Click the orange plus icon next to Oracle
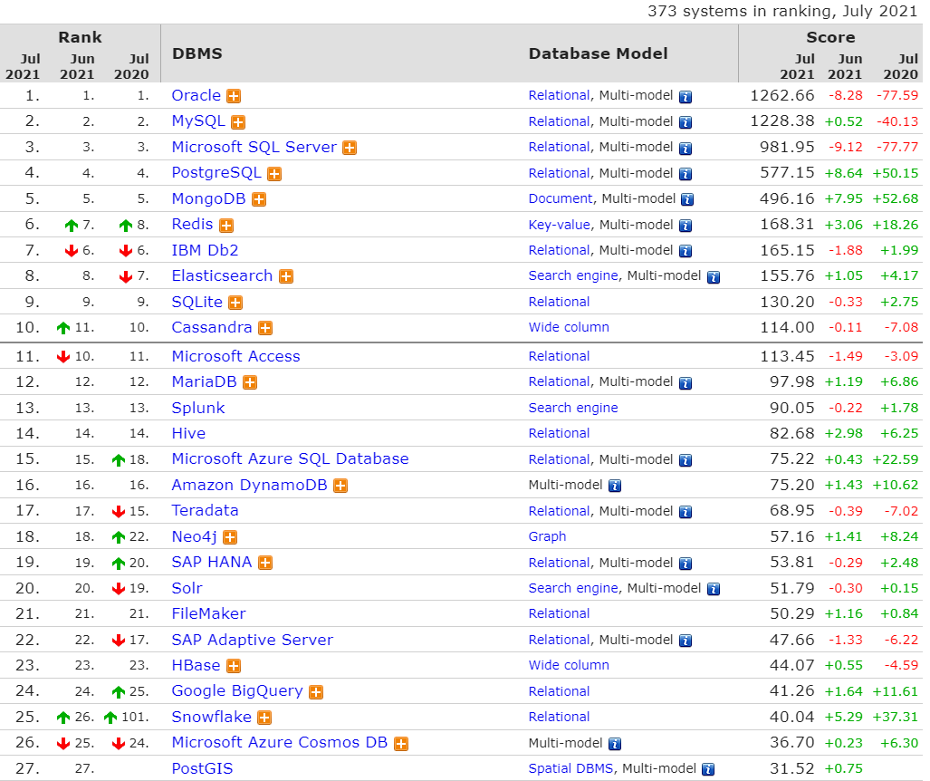 click(234, 96)
